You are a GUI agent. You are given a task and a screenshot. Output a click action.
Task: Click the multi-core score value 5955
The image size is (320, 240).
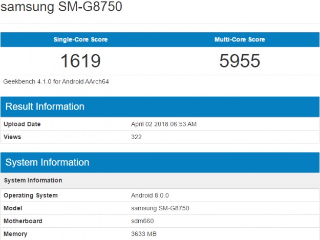click(240, 61)
